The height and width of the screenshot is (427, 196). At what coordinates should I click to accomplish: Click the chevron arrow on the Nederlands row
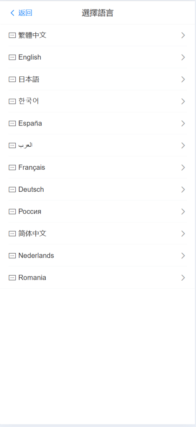pyautogui.click(x=183, y=256)
